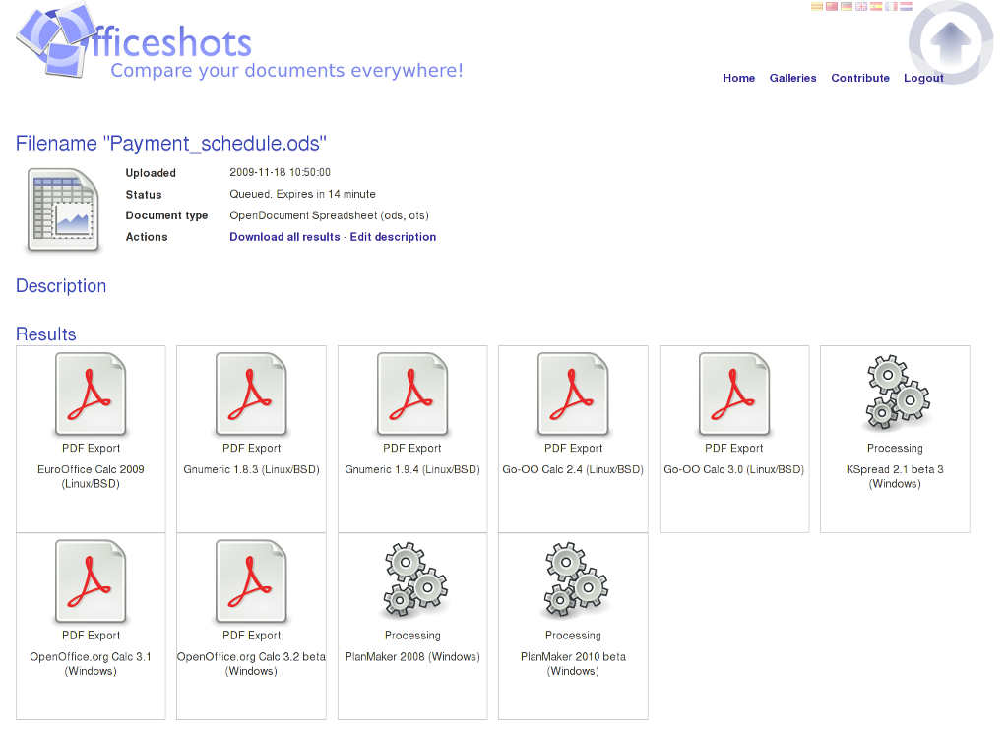Click the Go-OO Calc 2.4 (Linux/BSD) label
1008x729 pixels.
pos(573,469)
